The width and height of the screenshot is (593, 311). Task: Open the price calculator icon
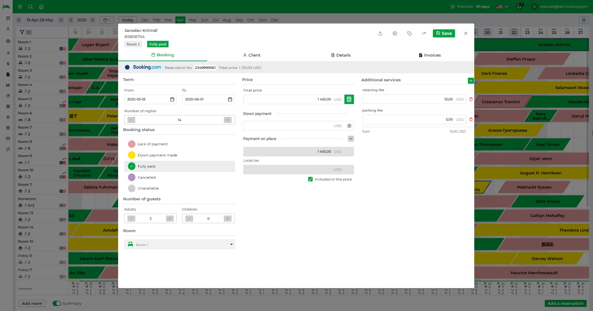click(x=349, y=99)
